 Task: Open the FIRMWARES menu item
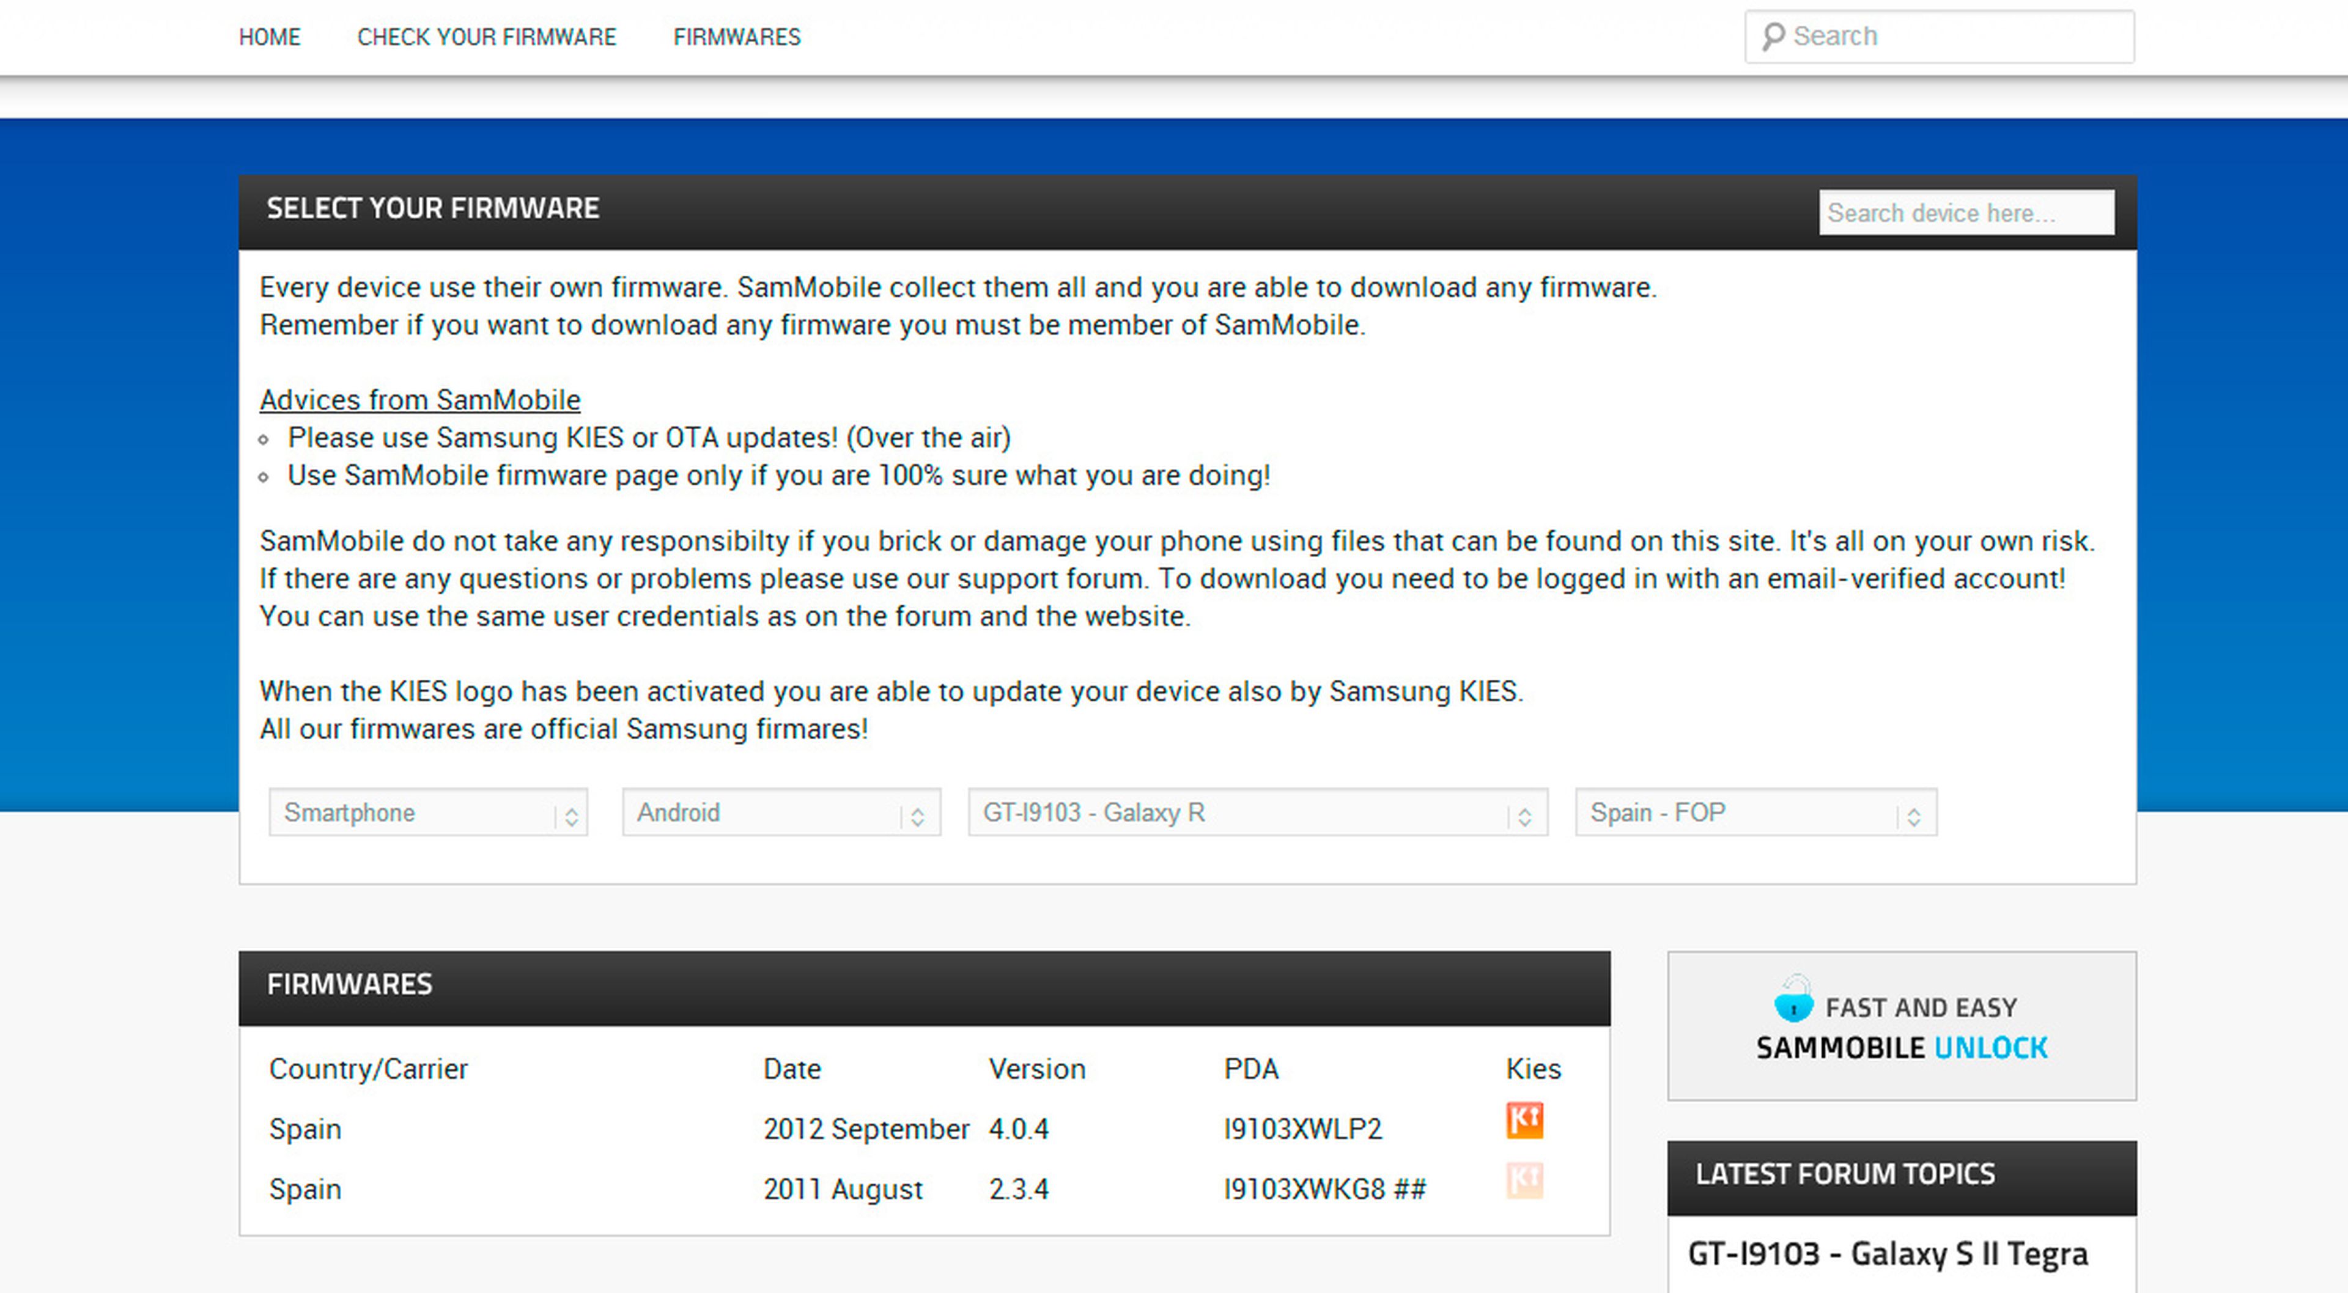[736, 37]
